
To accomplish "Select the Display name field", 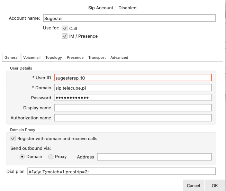I will (133, 108).
